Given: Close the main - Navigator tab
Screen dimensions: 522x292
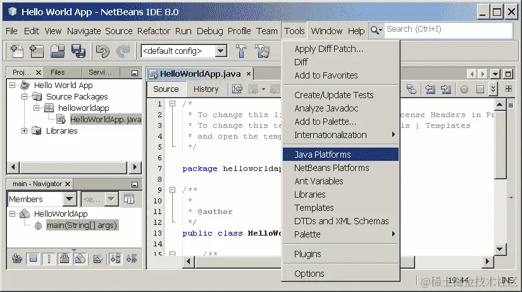Looking at the screenshot, I should [68, 184].
